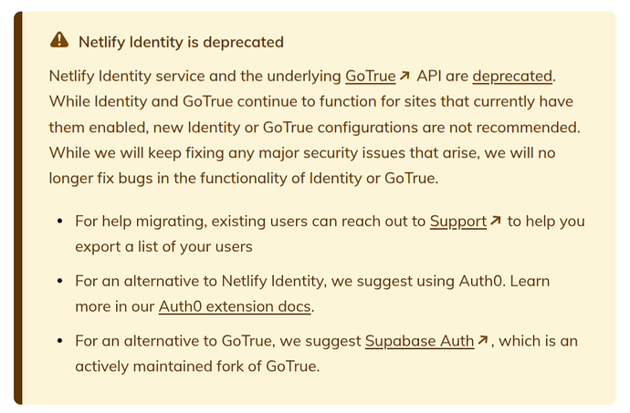Click the external-link arrow after Support
630x413 pixels.
(496, 221)
